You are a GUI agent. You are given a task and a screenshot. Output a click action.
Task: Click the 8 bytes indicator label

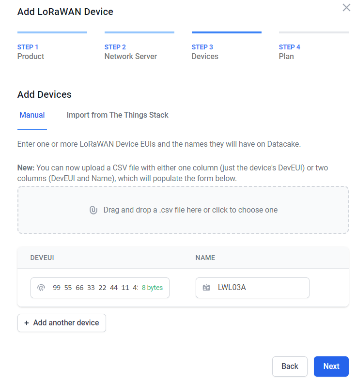pos(152,288)
